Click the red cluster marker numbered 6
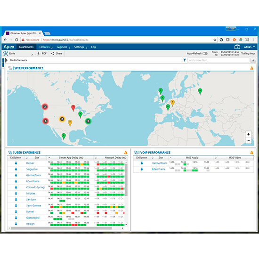Screen dimensions: 259x259 (45, 121)
